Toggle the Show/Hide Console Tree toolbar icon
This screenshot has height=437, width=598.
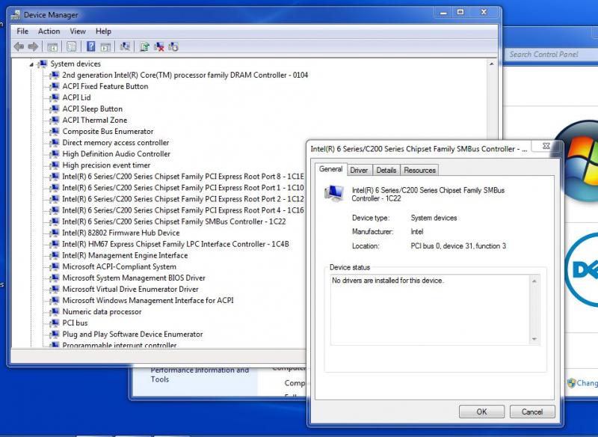[x=52, y=47]
